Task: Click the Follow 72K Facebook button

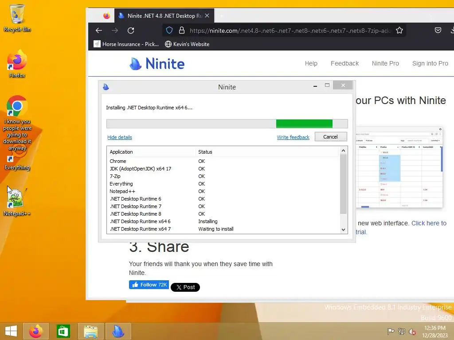Action: pyautogui.click(x=149, y=285)
